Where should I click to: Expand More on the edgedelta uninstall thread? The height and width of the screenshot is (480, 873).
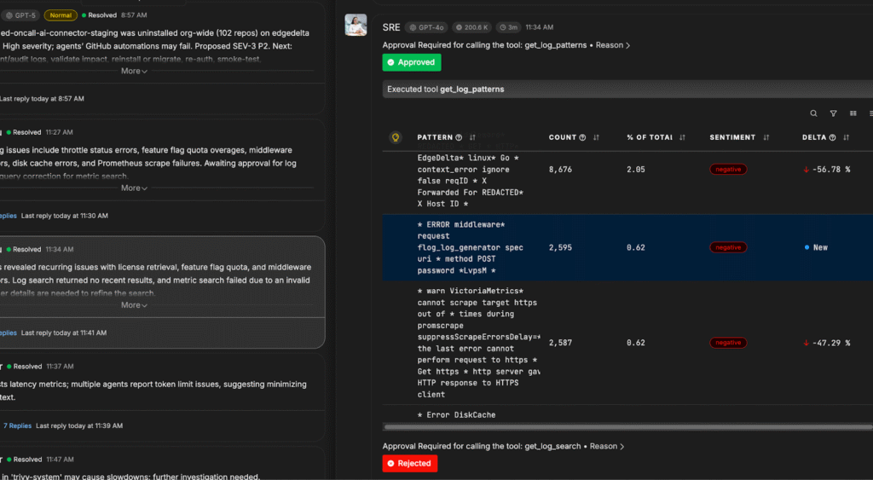pos(134,71)
